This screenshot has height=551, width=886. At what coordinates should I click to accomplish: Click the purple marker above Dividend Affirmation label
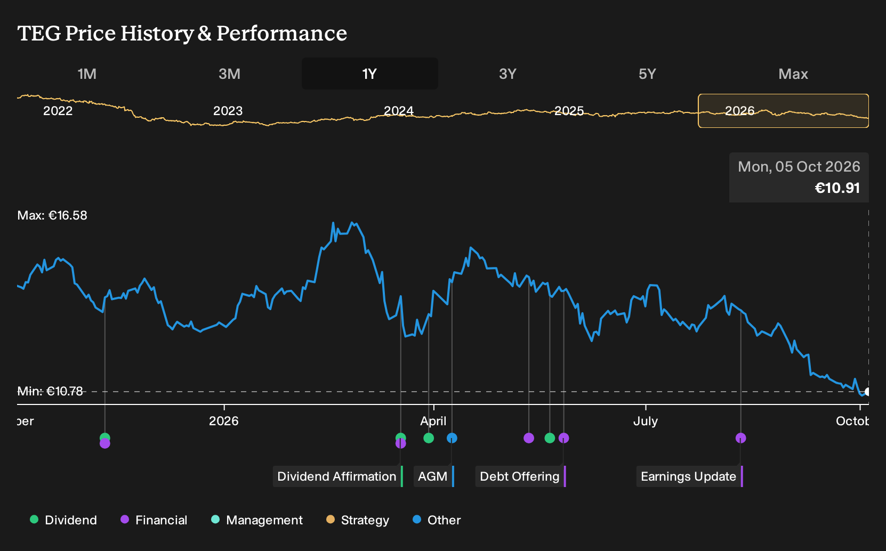[x=401, y=443]
